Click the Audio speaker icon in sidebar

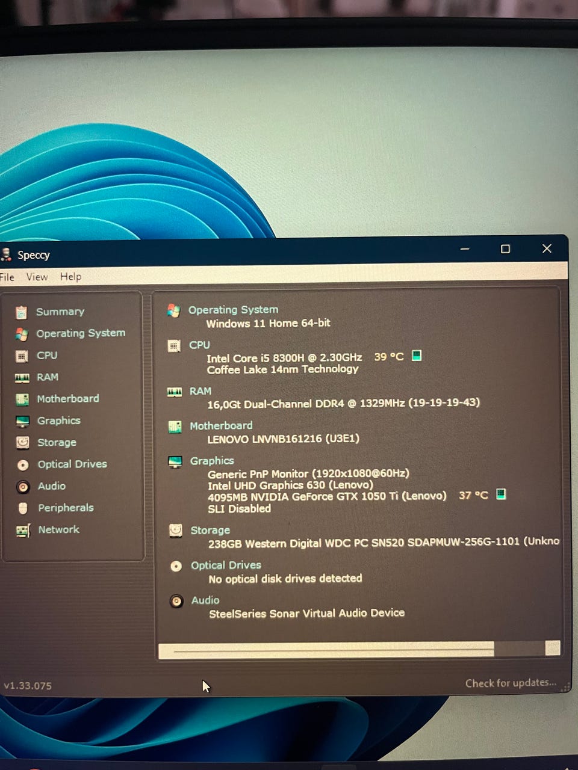click(x=23, y=487)
